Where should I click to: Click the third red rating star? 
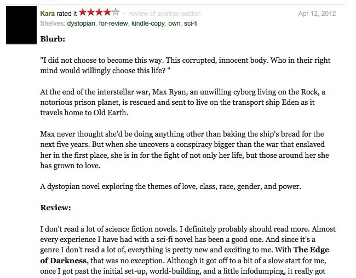click(99, 12)
